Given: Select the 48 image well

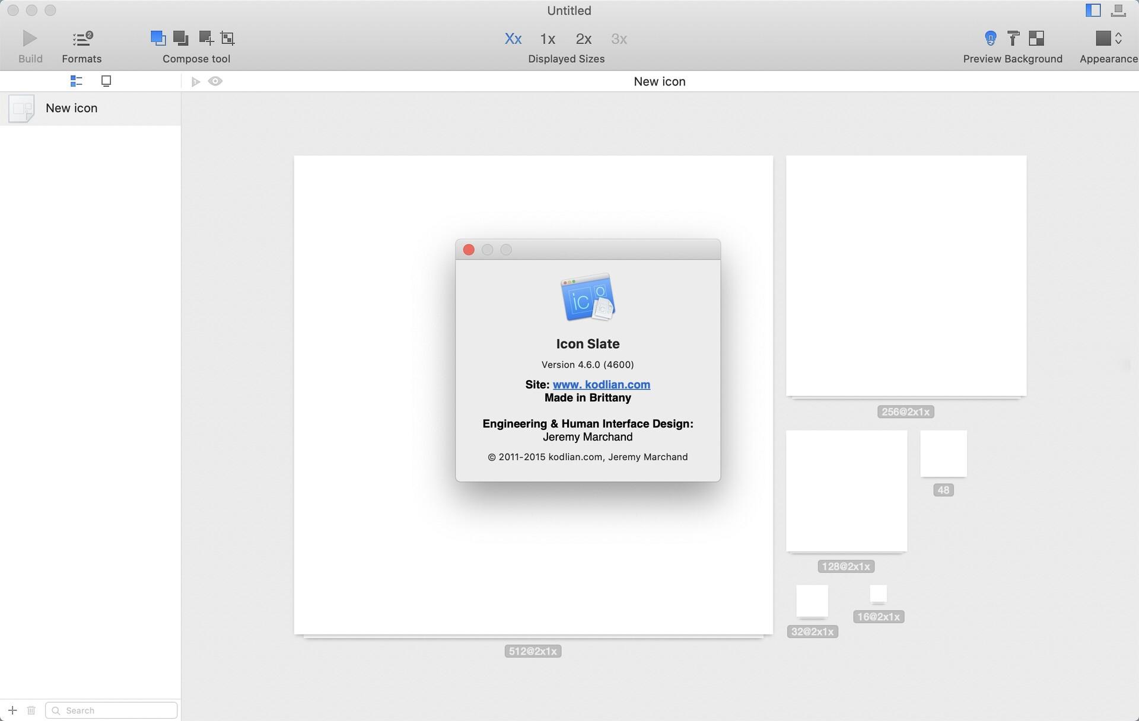Looking at the screenshot, I should 944,454.
